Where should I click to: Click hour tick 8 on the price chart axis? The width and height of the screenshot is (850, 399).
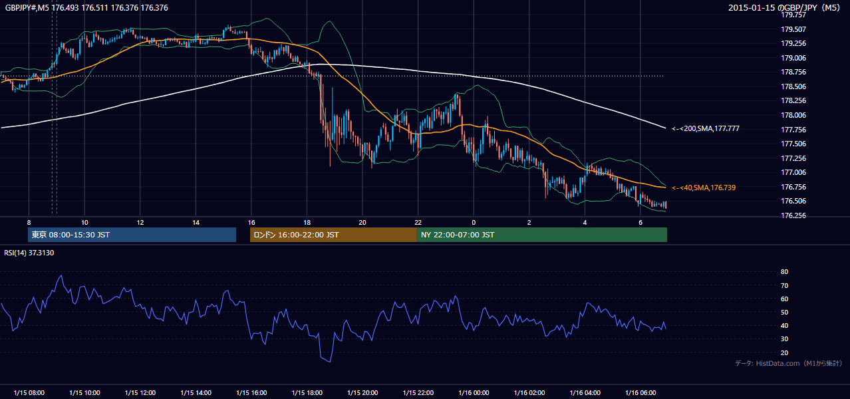coord(29,222)
